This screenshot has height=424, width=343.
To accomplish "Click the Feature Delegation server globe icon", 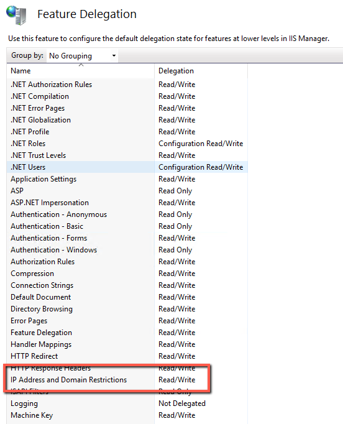I will tap(17, 16).
